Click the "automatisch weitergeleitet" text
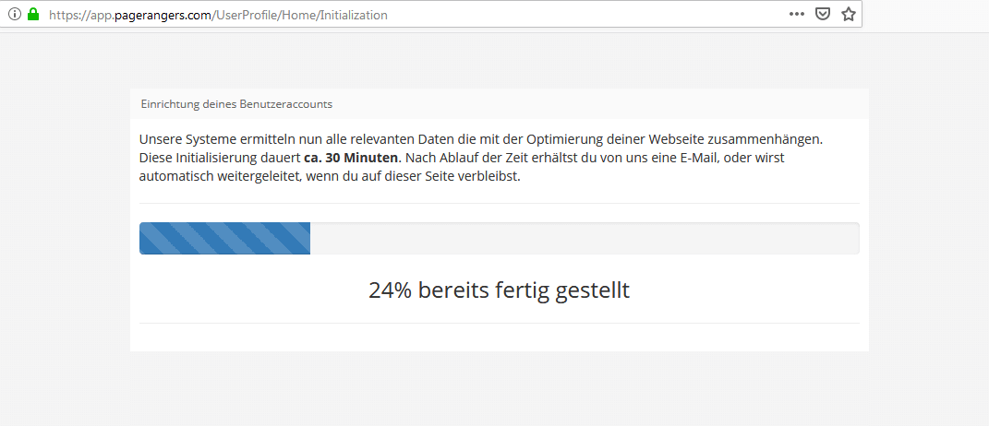The width and height of the screenshot is (989, 426). pyautogui.click(x=223, y=176)
